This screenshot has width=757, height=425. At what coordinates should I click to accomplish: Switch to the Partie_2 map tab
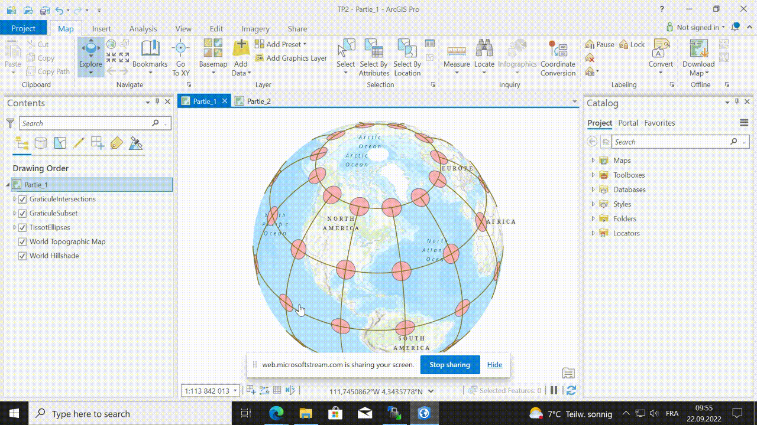pyautogui.click(x=258, y=102)
